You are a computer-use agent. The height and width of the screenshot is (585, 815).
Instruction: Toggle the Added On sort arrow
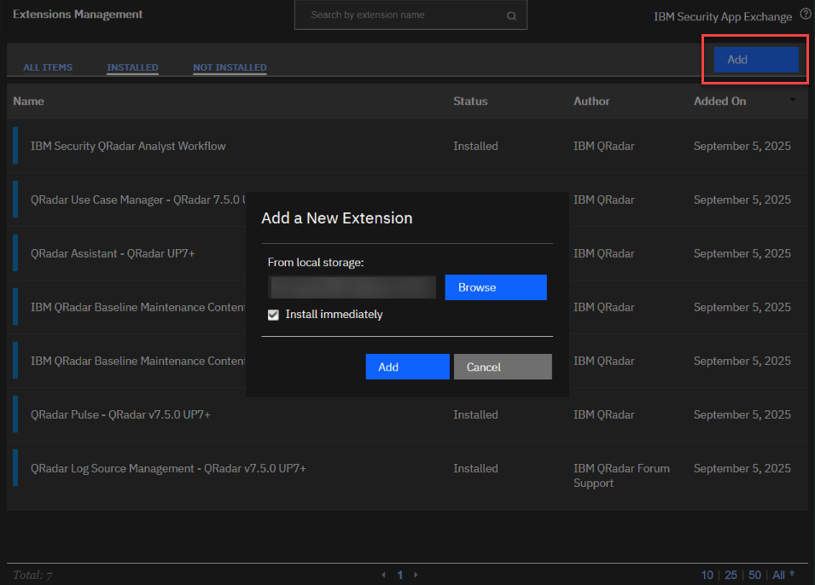click(792, 101)
